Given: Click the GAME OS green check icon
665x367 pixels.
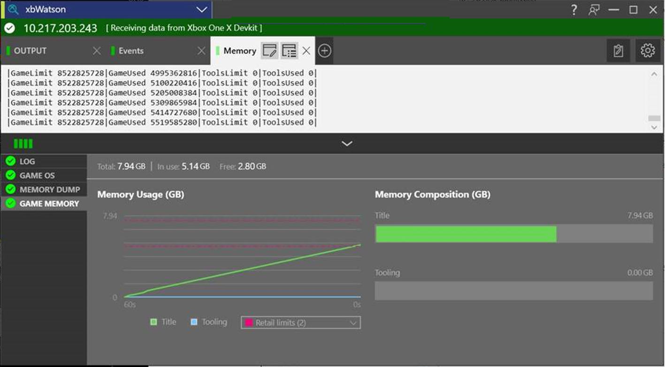Looking at the screenshot, I should pos(10,175).
